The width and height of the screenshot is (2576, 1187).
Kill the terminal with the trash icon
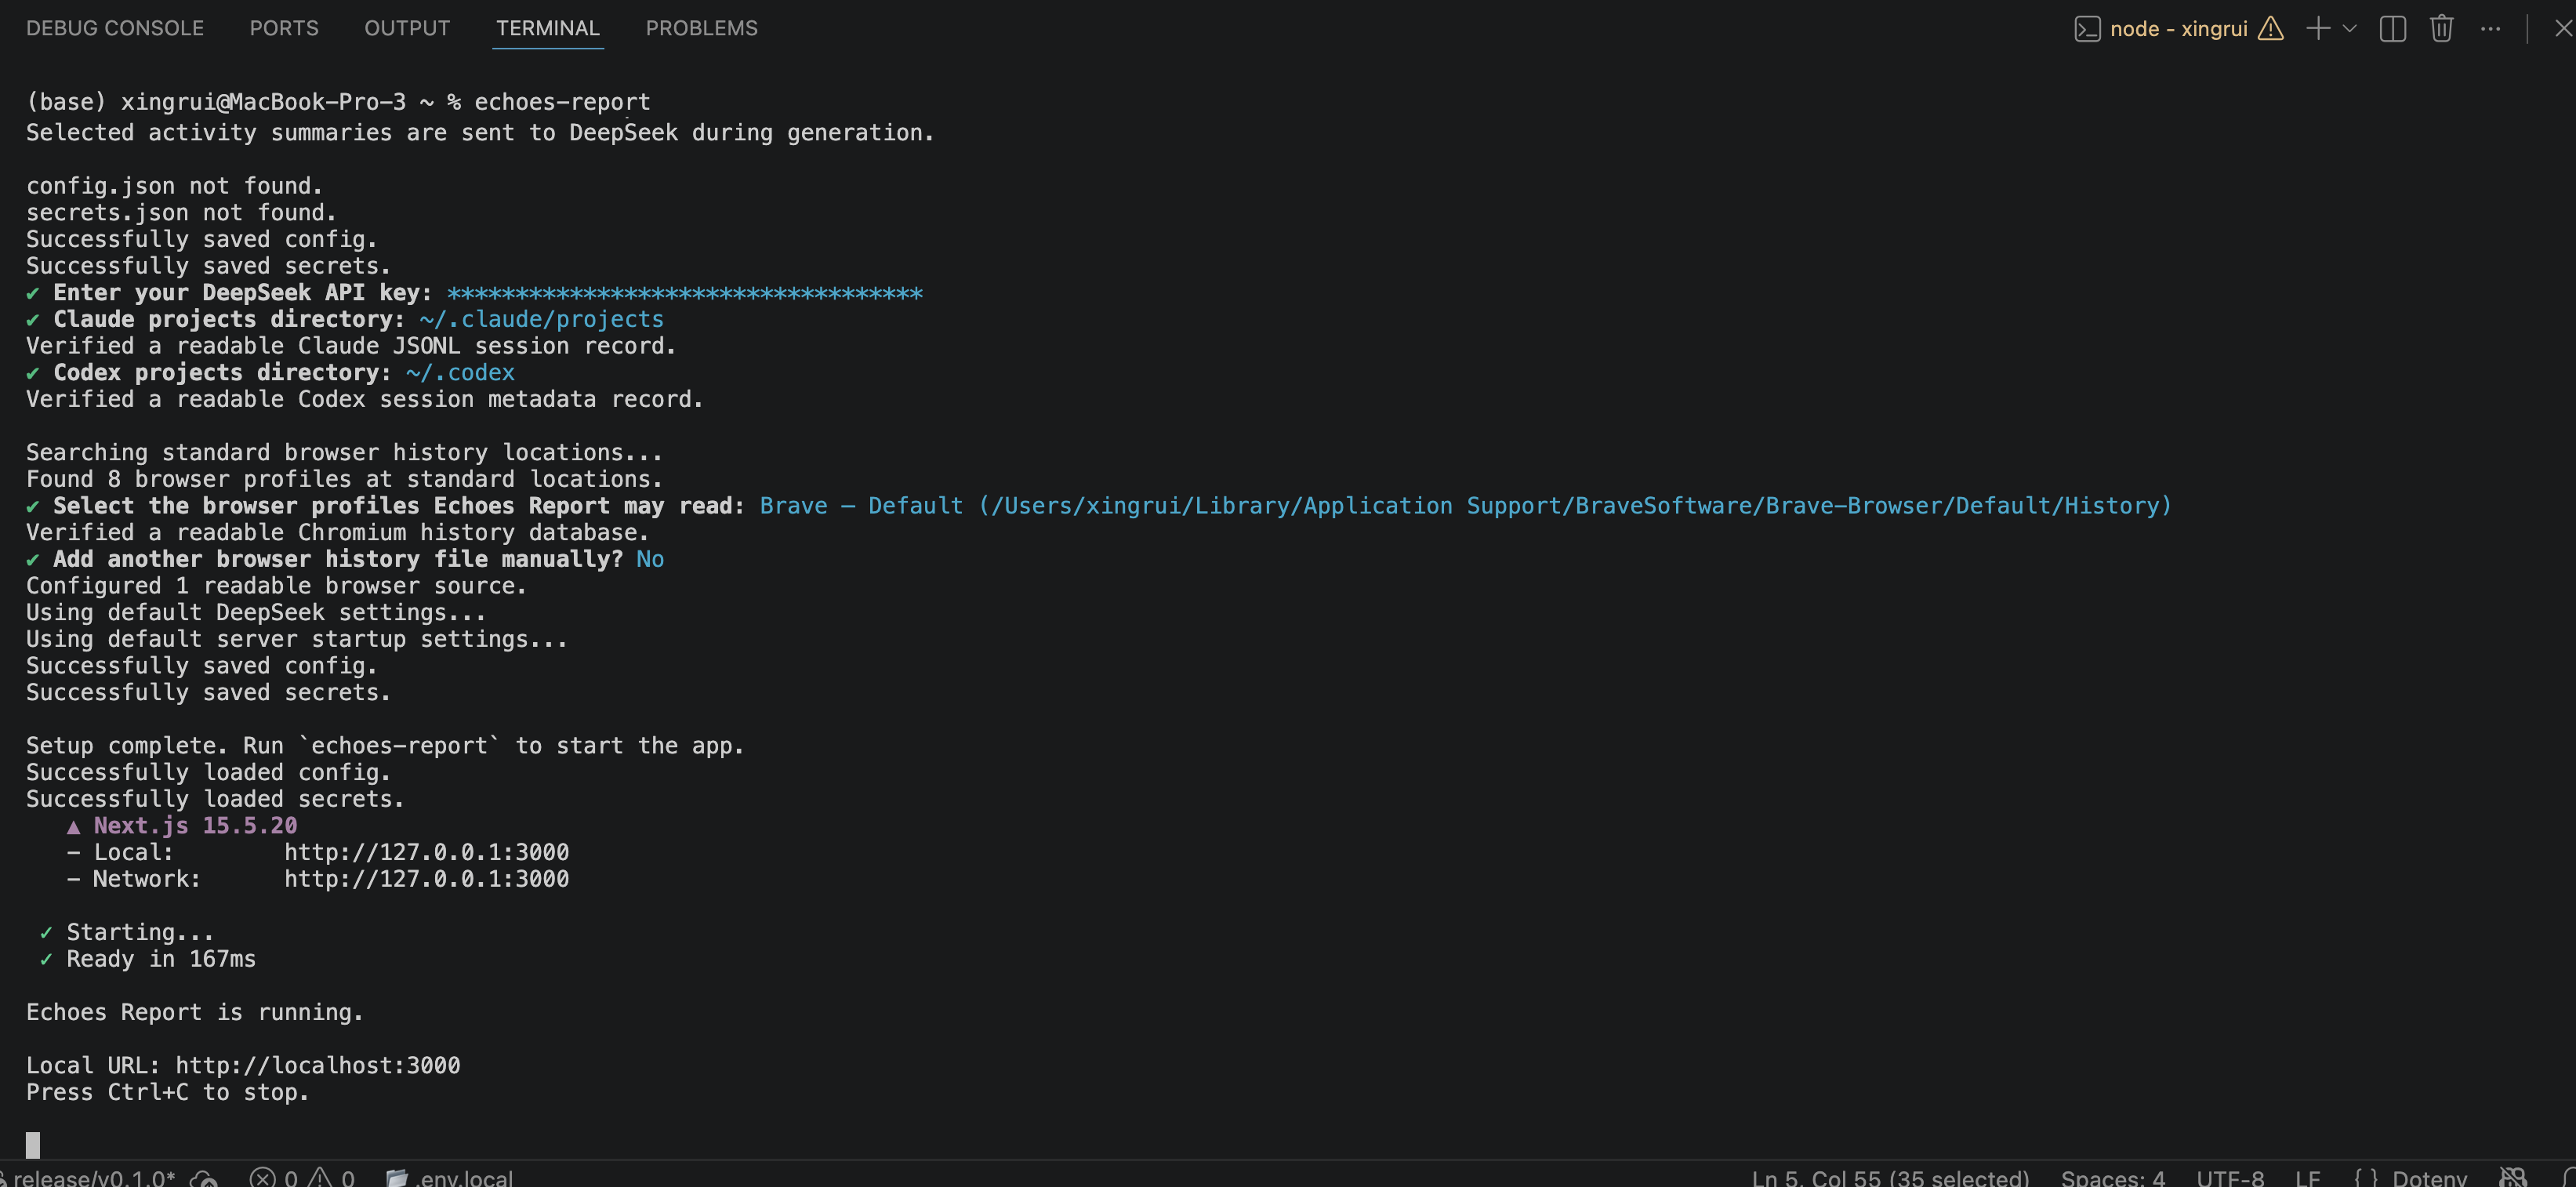(x=2442, y=28)
